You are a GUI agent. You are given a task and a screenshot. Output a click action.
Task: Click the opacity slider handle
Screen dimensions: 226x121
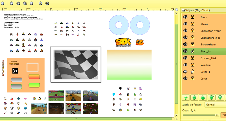tap(217, 115)
